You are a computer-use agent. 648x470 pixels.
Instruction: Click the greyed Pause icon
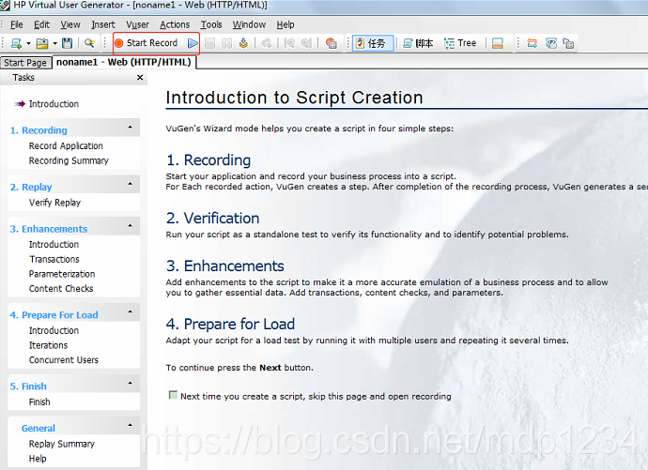point(226,43)
